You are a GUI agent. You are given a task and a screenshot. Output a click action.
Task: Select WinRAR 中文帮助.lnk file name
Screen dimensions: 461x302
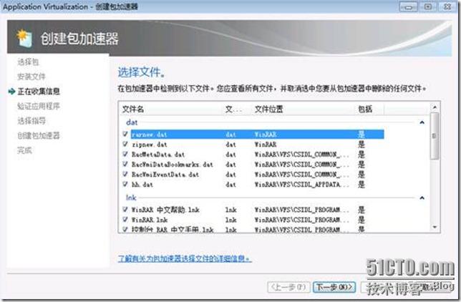(x=165, y=210)
